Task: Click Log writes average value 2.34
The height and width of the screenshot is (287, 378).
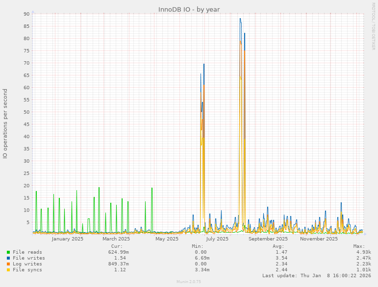Action: point(281,264)
